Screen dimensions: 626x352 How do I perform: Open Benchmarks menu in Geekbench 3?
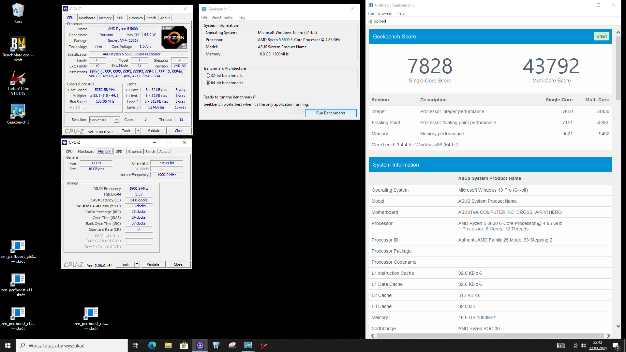[x=222, y=17]
